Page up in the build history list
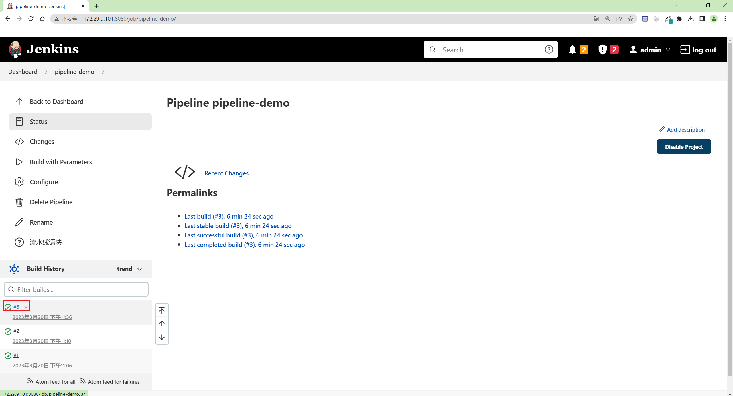This screenshot has width=733, height=396. point(162,323)
